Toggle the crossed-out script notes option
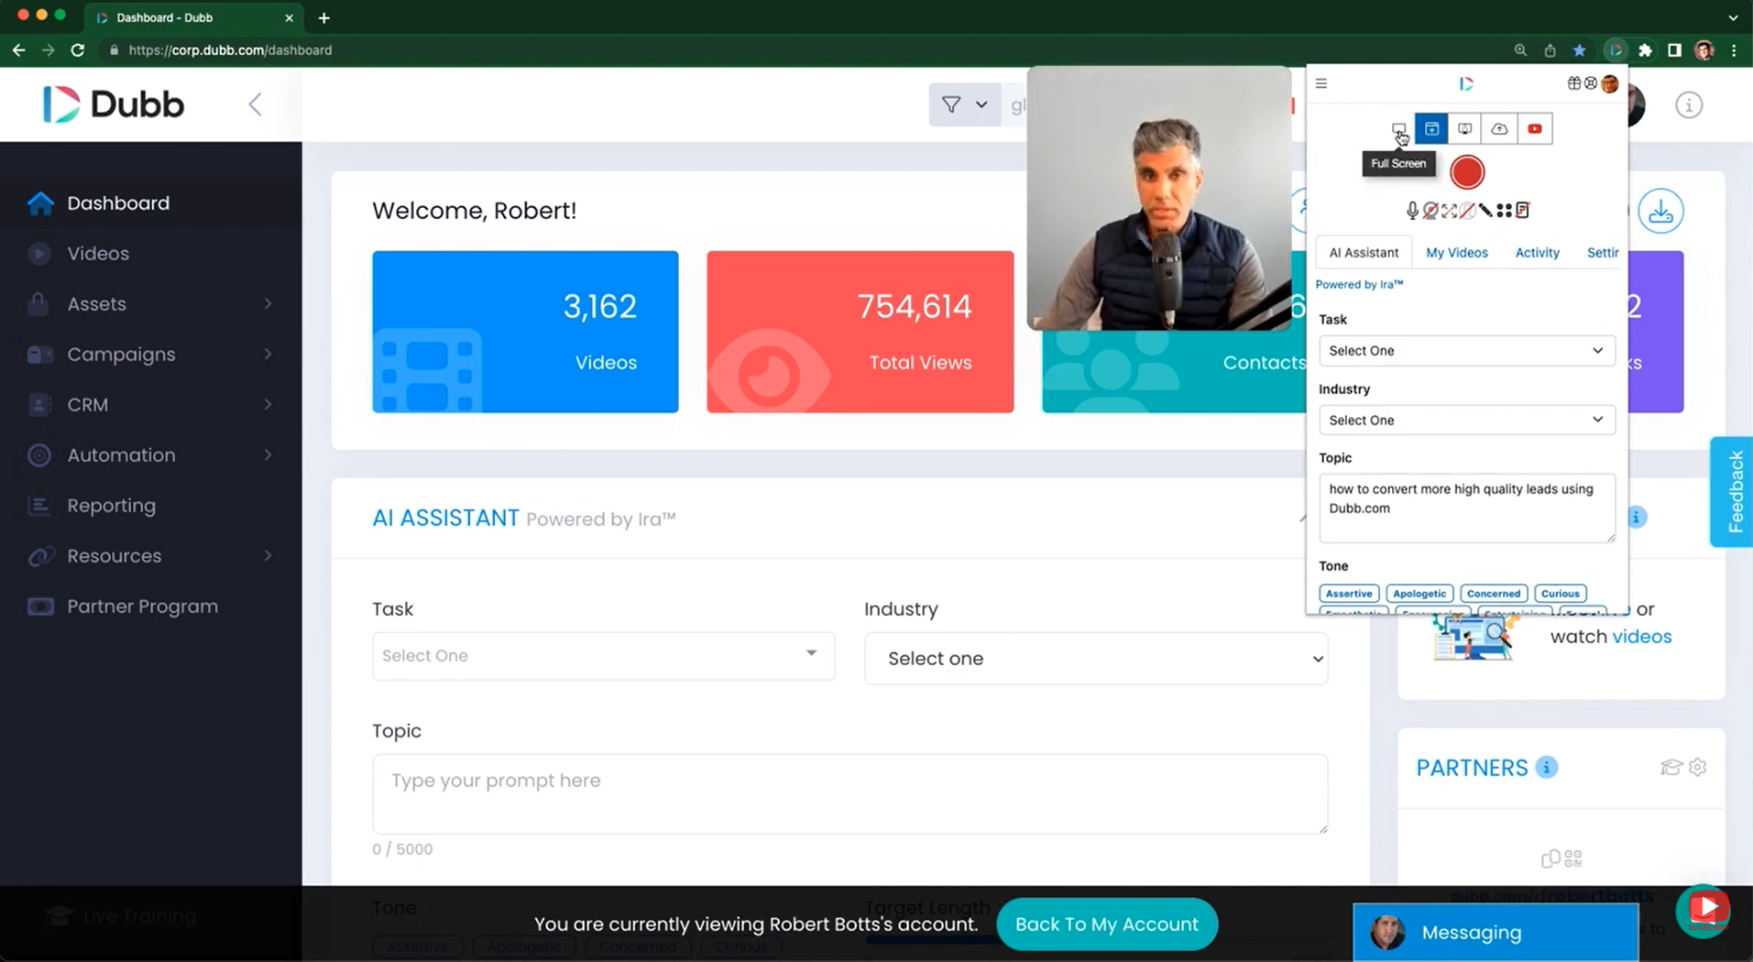Viewport: 1753px width, 962px height. (1522, 211)
